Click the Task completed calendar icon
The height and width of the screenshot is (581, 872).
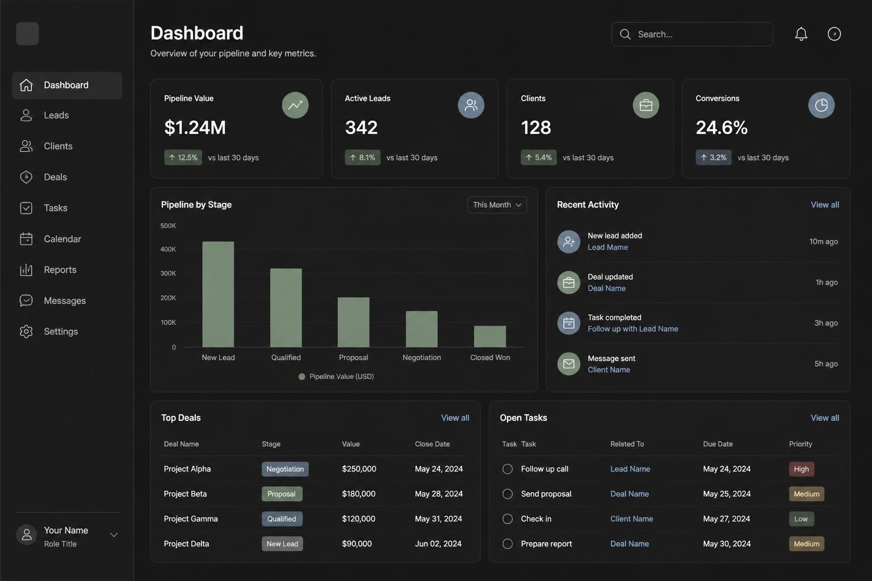tap(568, 323)
